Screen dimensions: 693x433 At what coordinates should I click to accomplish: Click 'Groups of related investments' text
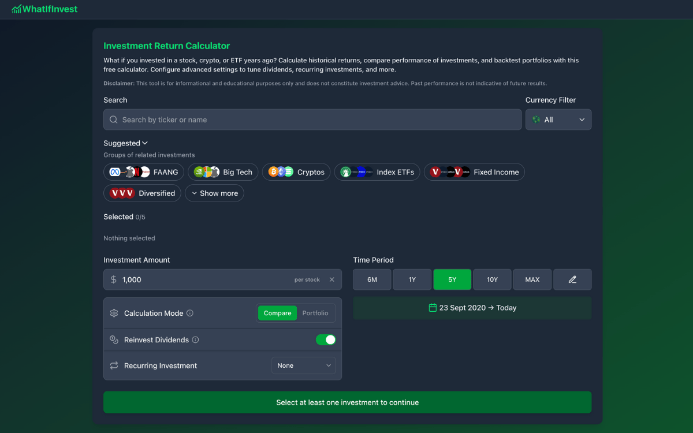click(x=149, y=155)
